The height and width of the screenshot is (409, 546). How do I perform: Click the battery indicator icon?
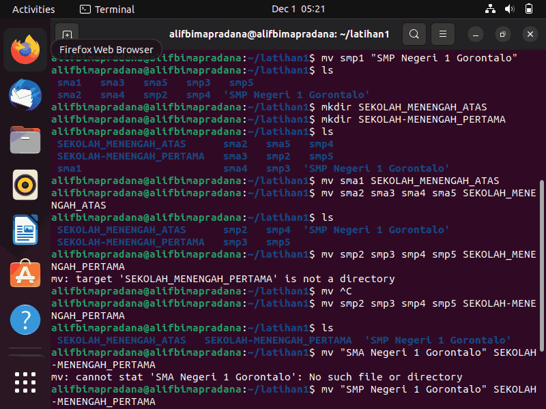528,9
